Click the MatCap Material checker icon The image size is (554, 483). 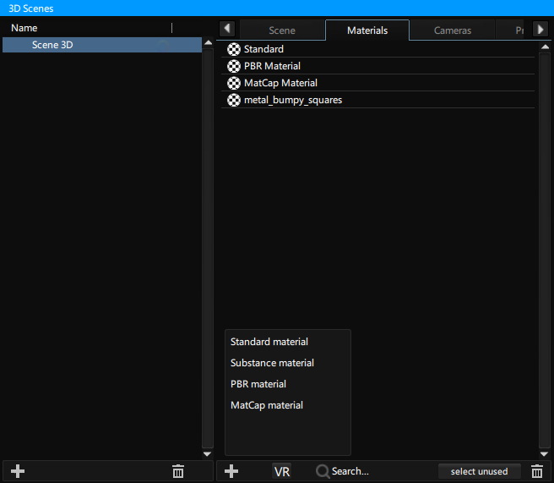[x=234, y=83]
